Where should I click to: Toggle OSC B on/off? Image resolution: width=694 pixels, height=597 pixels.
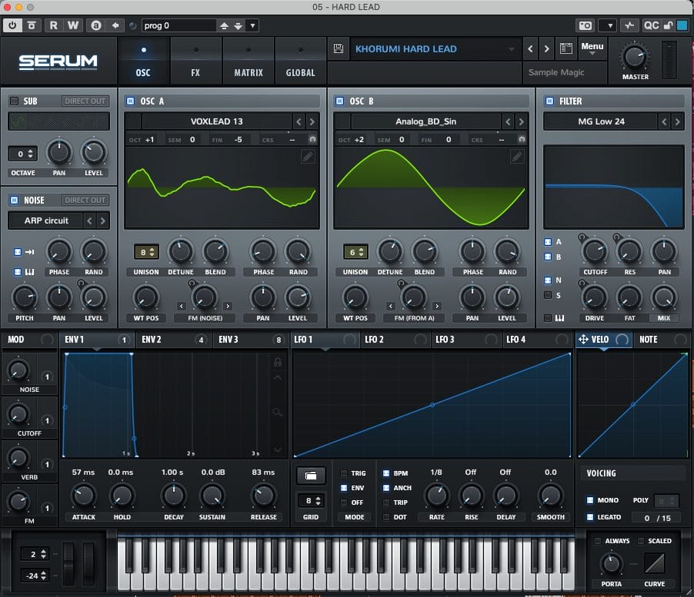point(339,101)
